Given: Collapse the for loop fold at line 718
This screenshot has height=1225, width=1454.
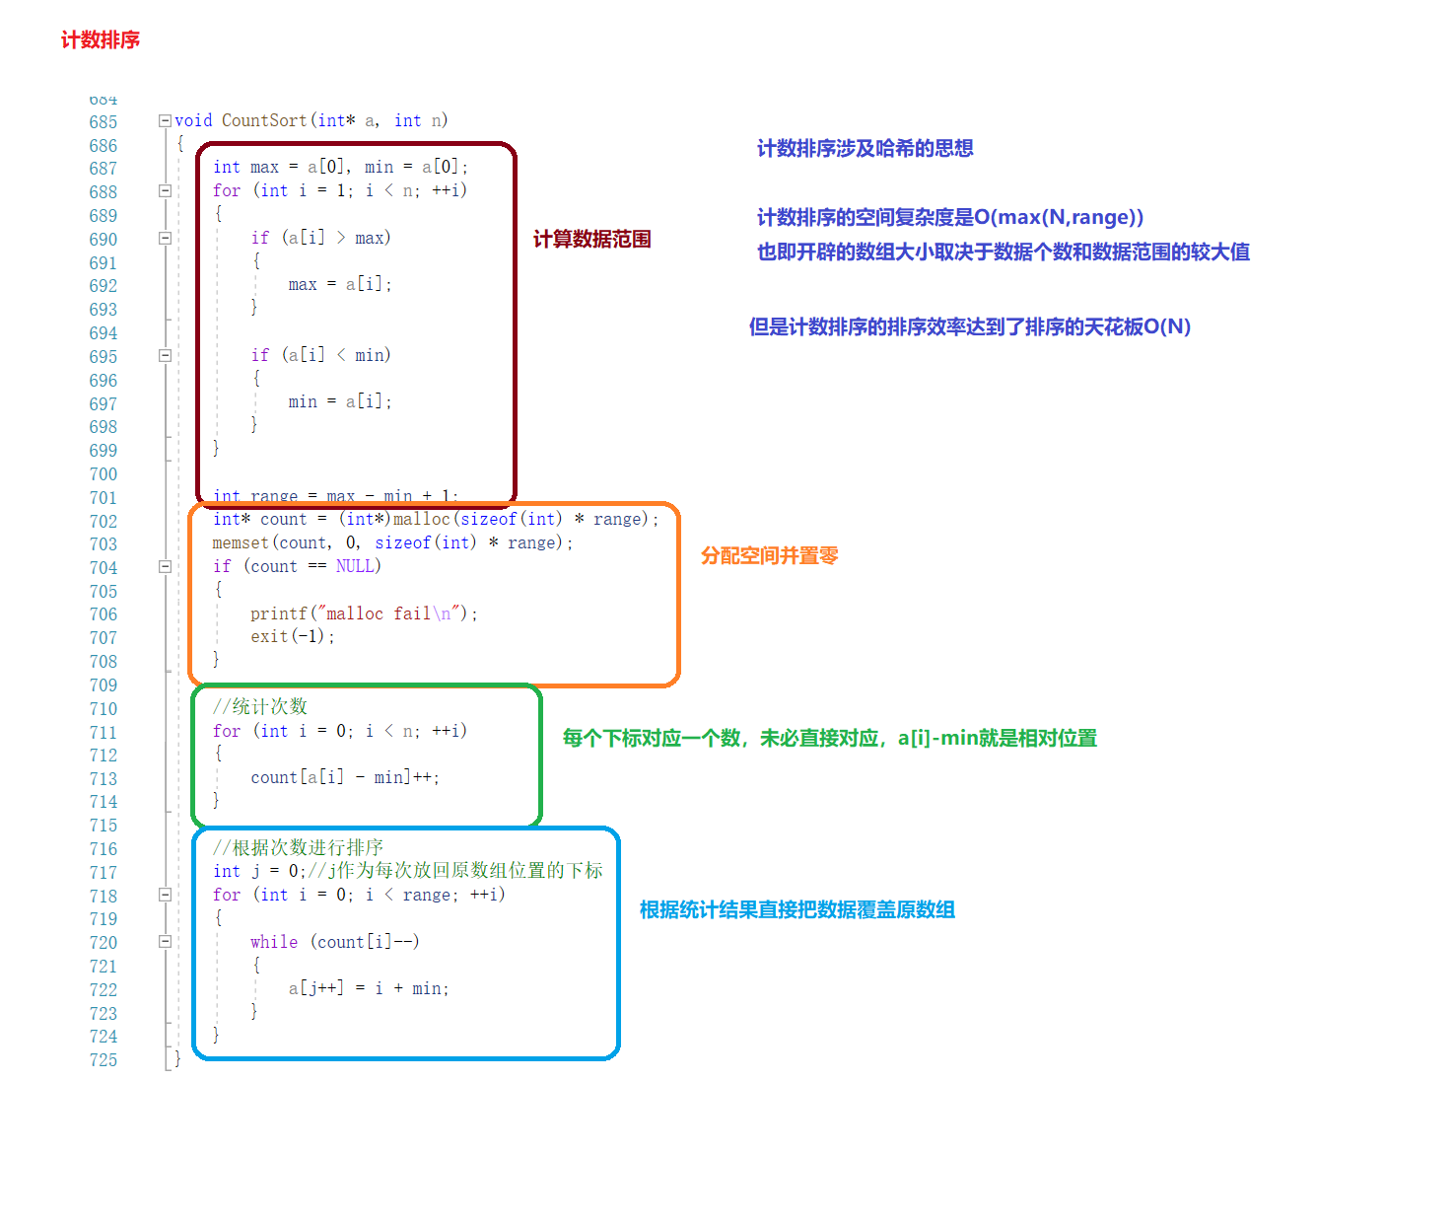Looking at the screenshot, I should (x=165, y=895).
